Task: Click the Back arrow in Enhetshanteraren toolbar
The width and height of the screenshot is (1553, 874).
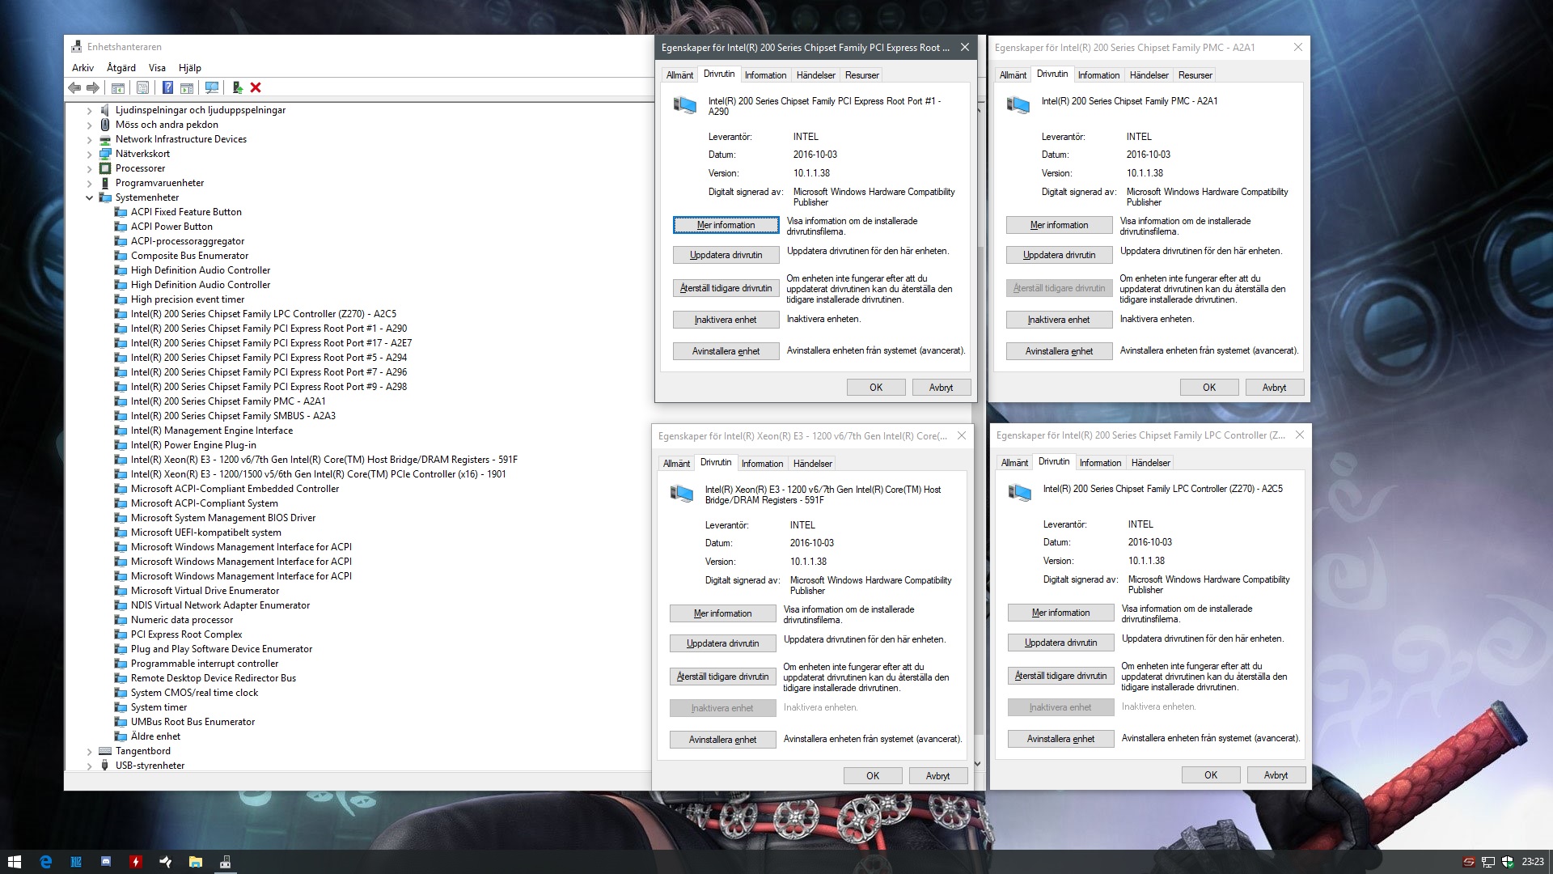Action: (x=74, y=87)
